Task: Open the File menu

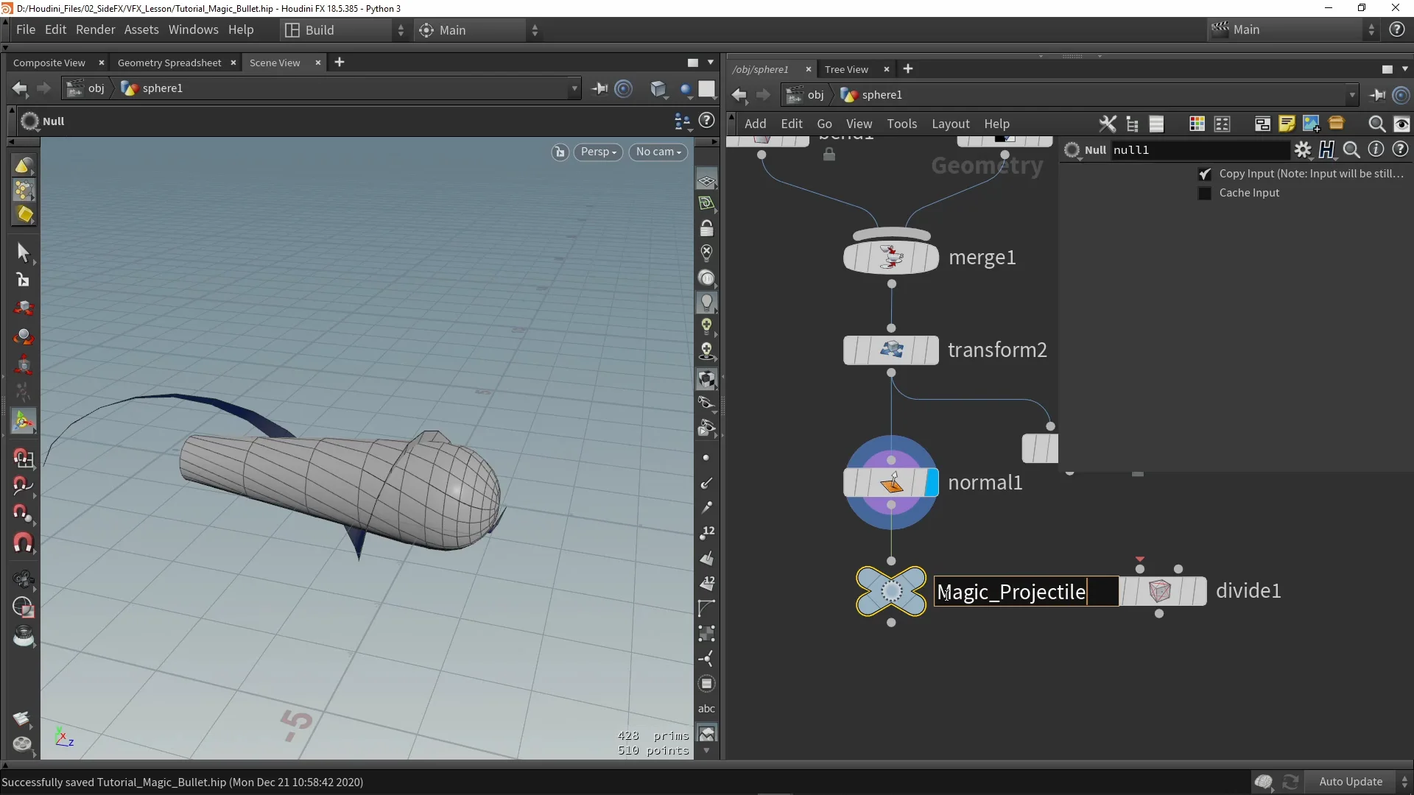Action: click(x=26, y=29)
